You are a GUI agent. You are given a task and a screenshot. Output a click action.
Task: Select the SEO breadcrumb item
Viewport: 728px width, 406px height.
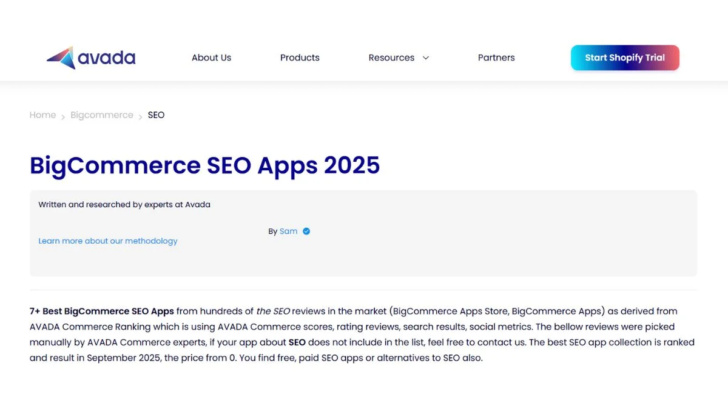pos(156,115)
